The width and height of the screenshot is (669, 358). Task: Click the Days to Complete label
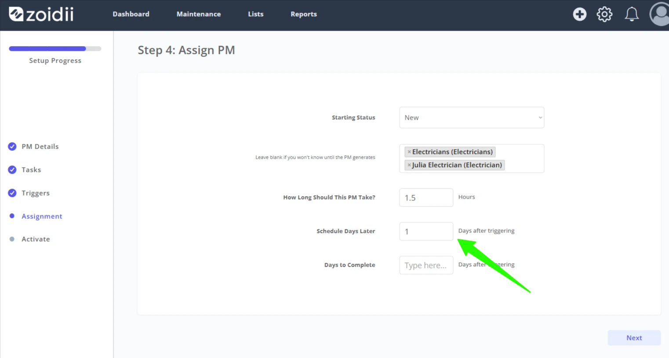[350, 265]
